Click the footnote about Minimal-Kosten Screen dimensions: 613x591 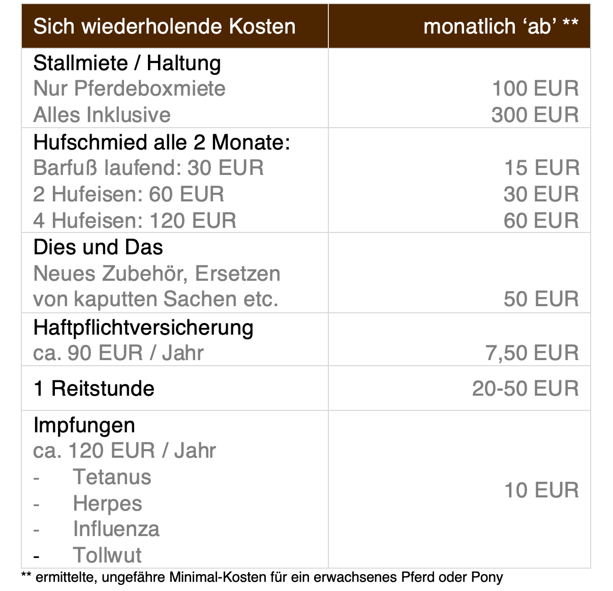(x=262, y=577)
